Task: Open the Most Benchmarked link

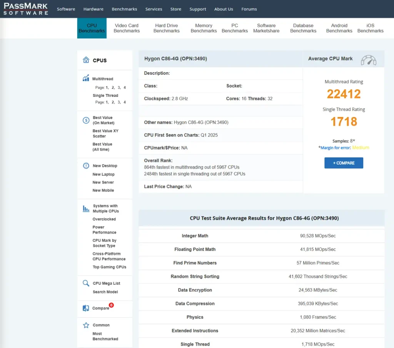Action: pos(105,336)
